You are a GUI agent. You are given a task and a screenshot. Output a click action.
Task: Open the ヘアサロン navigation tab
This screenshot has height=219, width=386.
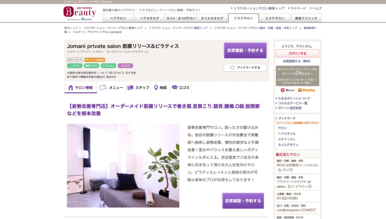click(118, 18)
